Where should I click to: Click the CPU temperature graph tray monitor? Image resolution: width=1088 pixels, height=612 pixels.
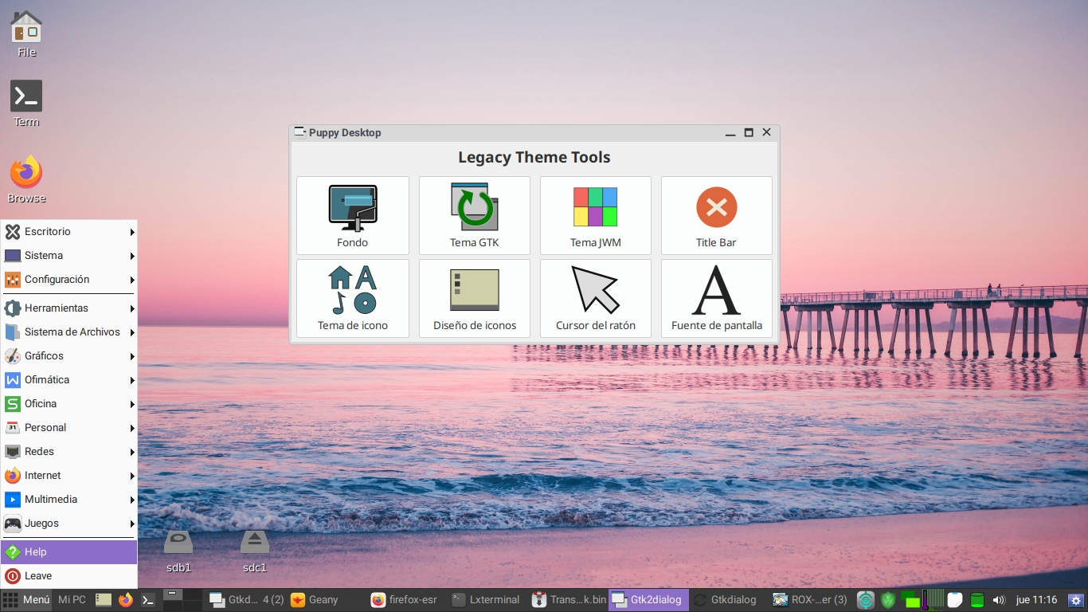click(933, 599)
